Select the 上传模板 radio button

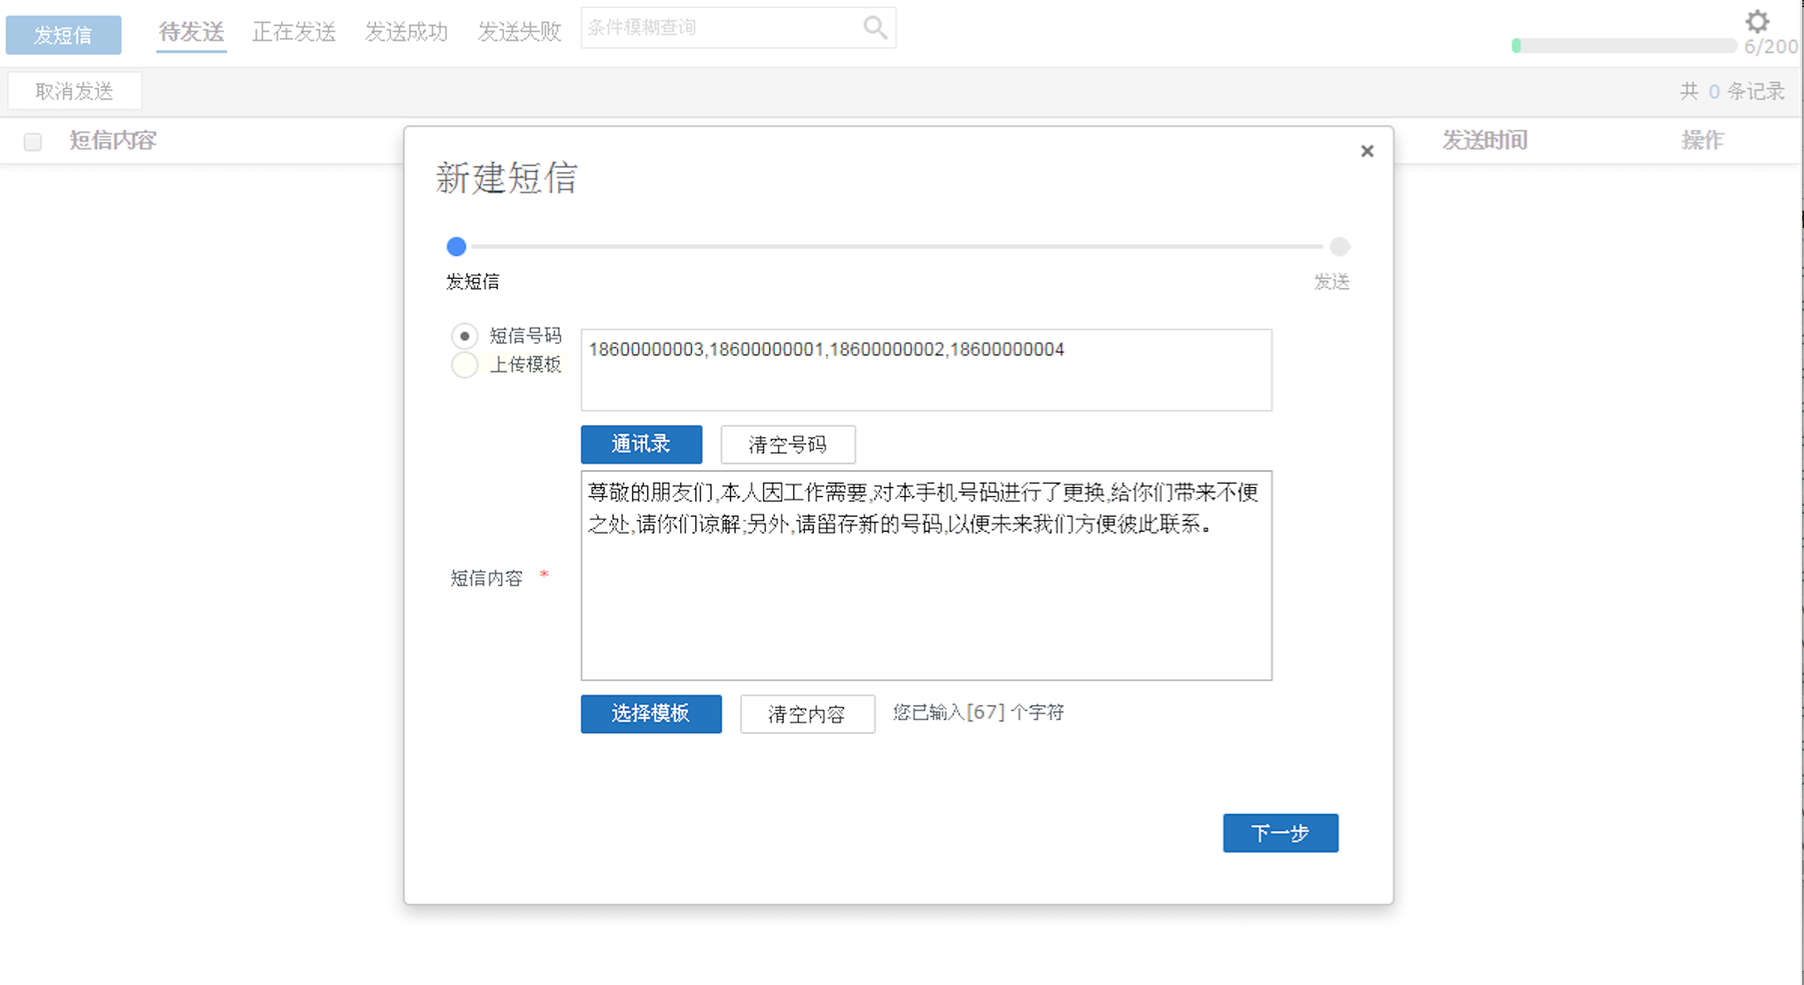[464, 364]
